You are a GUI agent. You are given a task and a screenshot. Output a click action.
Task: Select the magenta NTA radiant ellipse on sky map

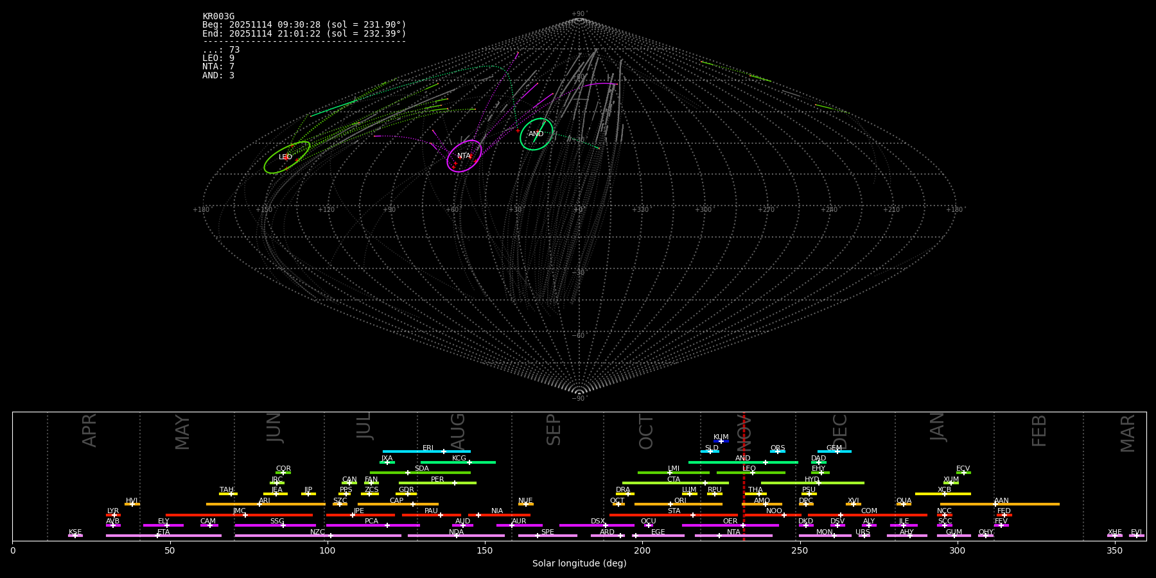(464, 156)
